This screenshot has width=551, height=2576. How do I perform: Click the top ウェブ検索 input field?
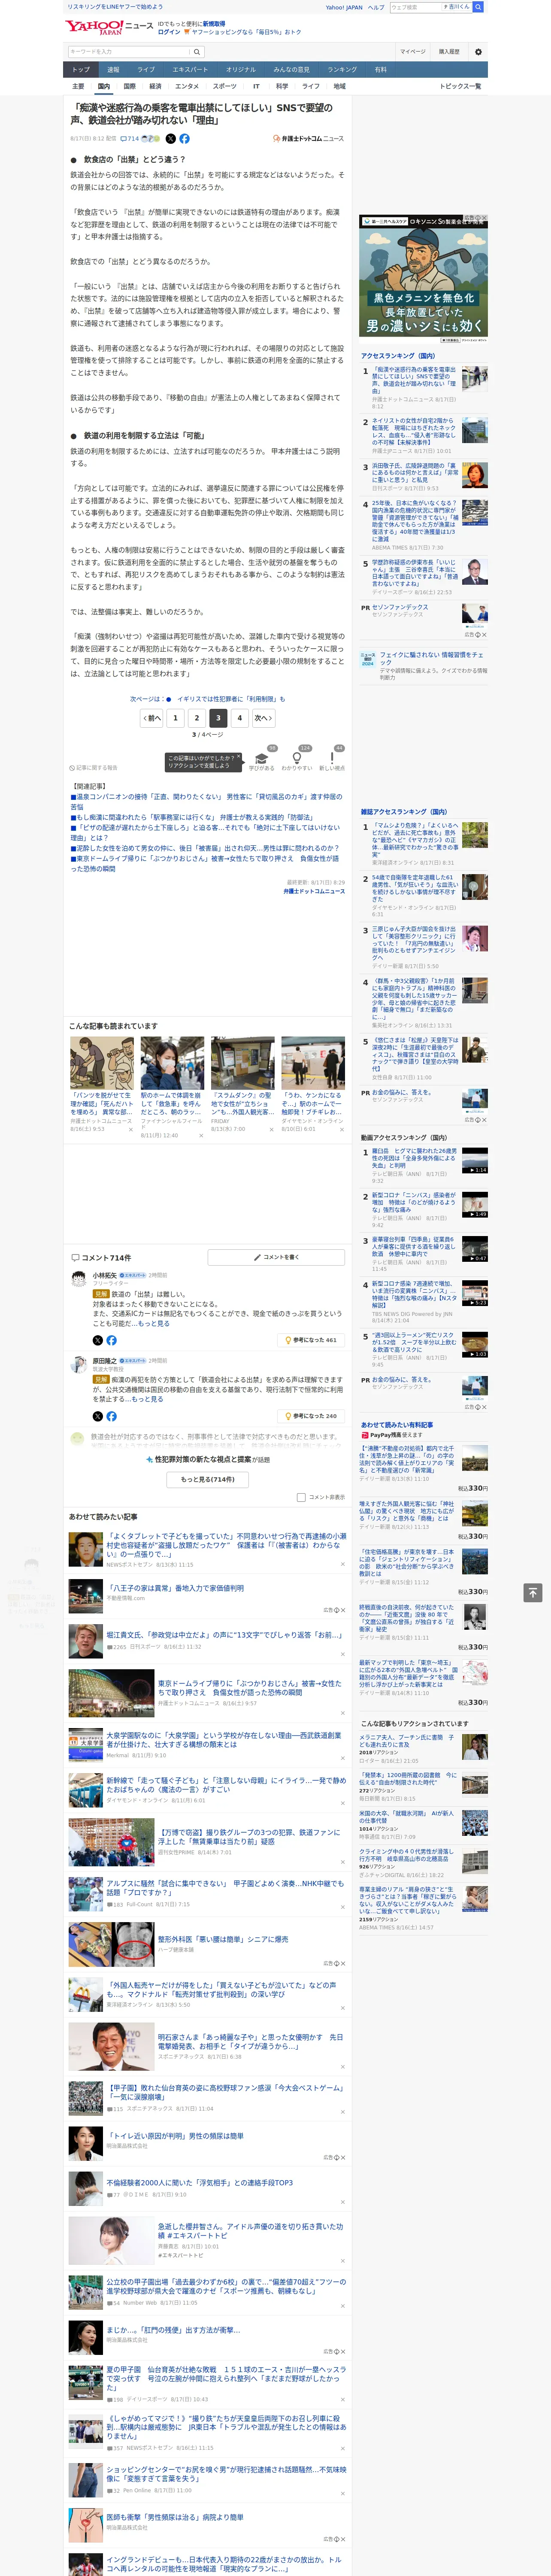point(416,7)
